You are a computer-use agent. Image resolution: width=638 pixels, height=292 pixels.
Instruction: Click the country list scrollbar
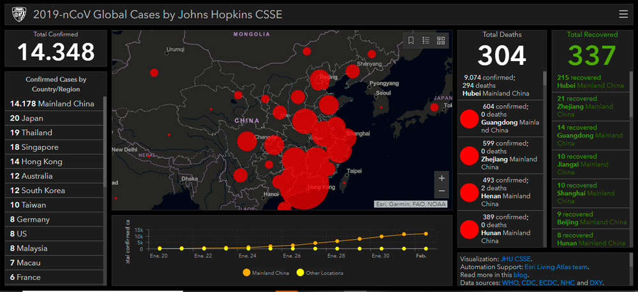click(x=105, y=142)
